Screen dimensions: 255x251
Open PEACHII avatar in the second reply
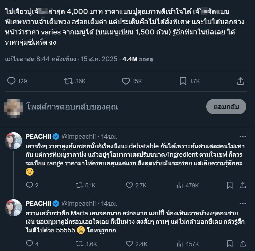pyautogui.click(x=13, y=208)
